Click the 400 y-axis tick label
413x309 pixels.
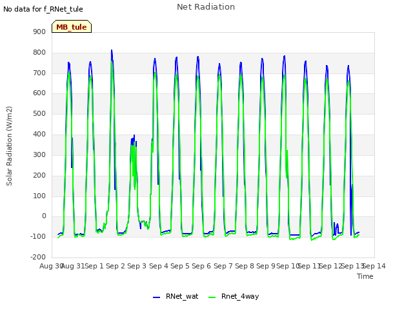39,135
